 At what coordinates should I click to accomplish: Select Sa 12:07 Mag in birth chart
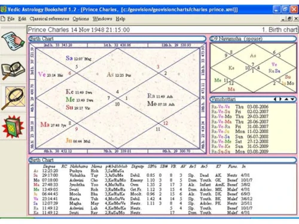tap(78, 59)
